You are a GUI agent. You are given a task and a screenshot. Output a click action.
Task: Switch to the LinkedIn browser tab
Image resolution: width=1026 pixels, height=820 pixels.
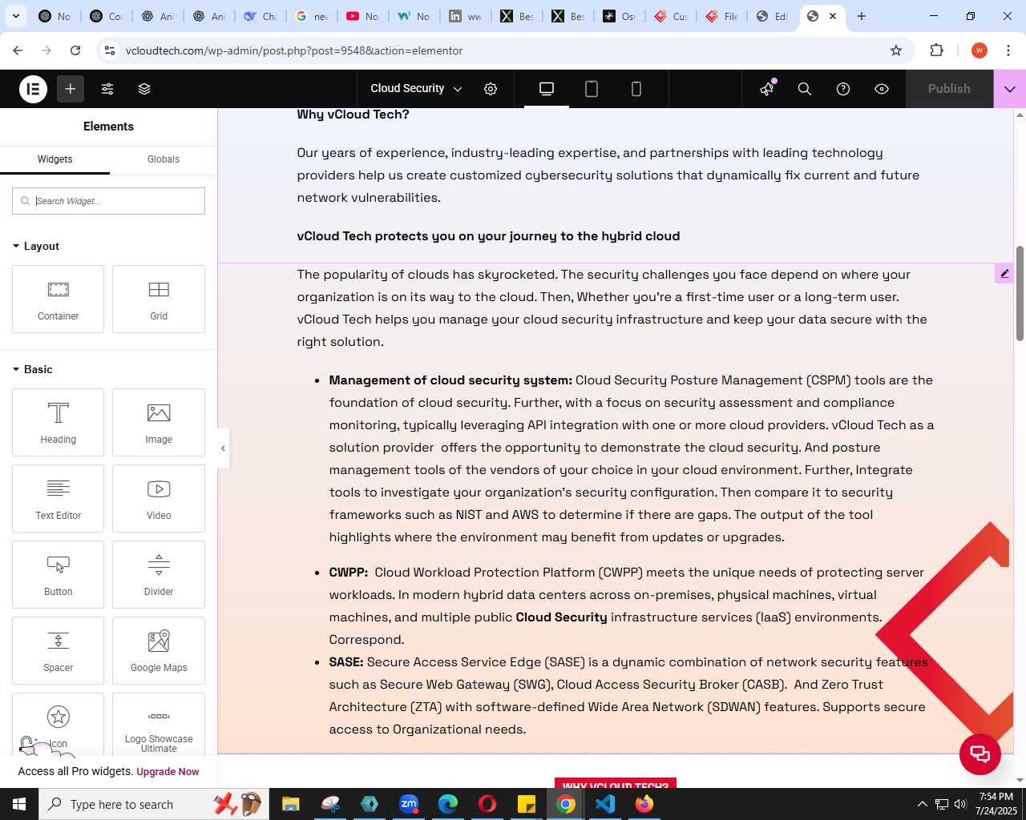click(x=465, y=16)
